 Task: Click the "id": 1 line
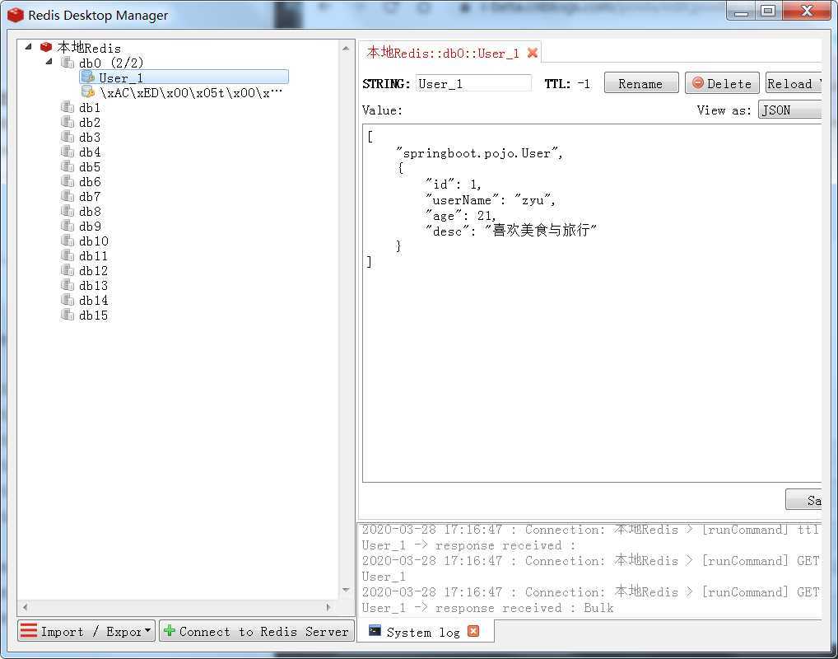click(x=454, y=185)
